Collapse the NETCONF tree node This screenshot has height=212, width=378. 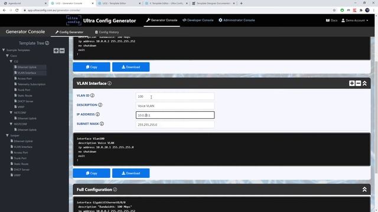(x=11, y=112)
